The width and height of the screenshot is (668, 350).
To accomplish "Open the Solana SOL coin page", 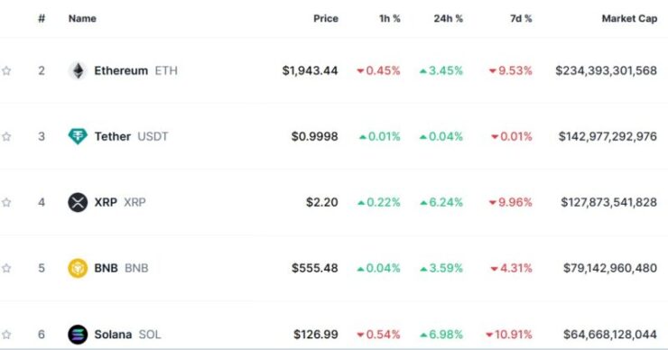I will tap(127, 335).
